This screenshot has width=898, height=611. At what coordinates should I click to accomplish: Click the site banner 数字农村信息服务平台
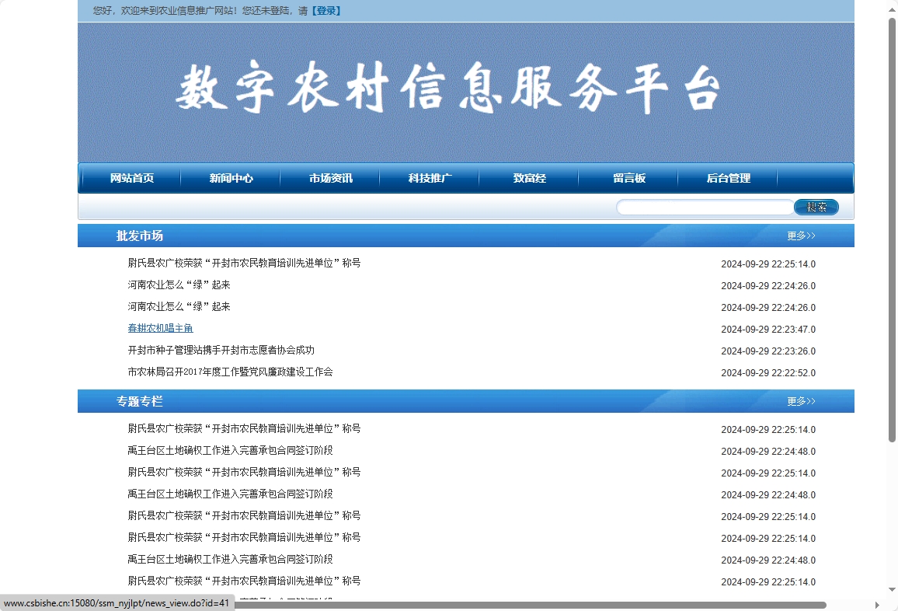click(x=449, y=86)
